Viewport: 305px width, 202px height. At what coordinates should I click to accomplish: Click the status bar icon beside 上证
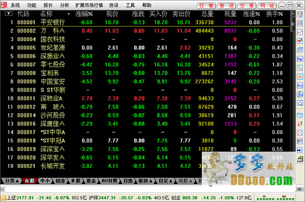pyautogui.click(x=4, y=198)
